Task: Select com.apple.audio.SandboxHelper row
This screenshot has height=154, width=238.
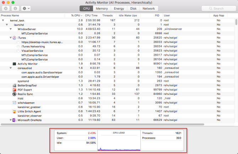Action: tap(117, 72)
